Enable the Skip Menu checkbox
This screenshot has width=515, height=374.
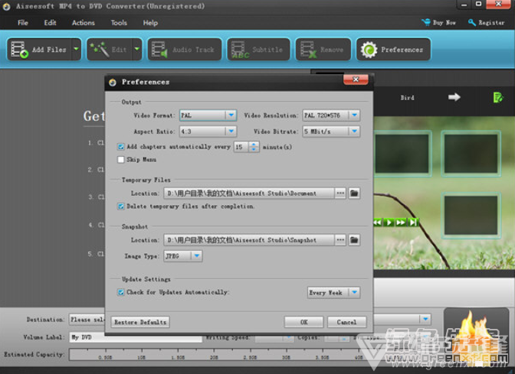(x=121, y=160)
